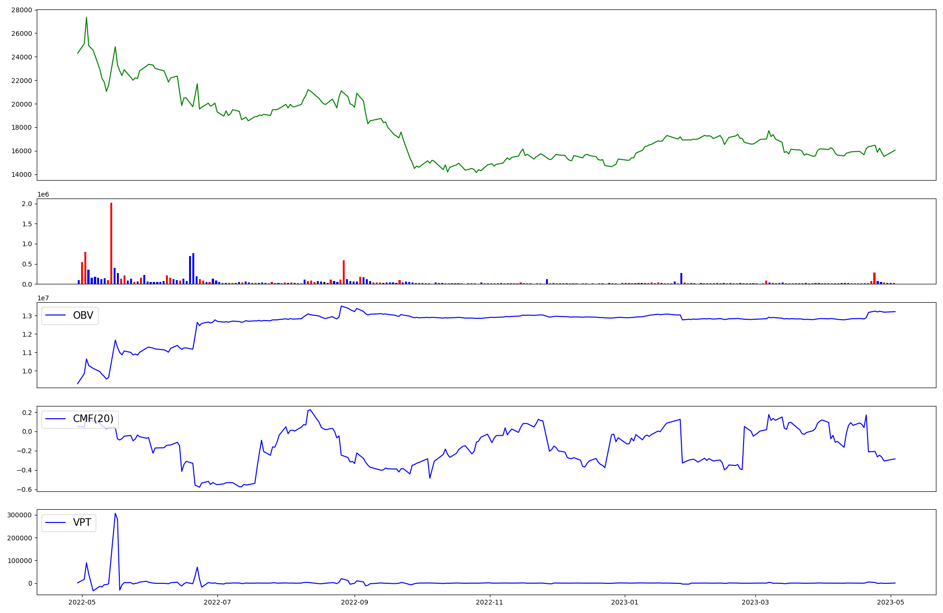Click the CMF(20) legend entry
943x613 pixels.
(93, 419)
